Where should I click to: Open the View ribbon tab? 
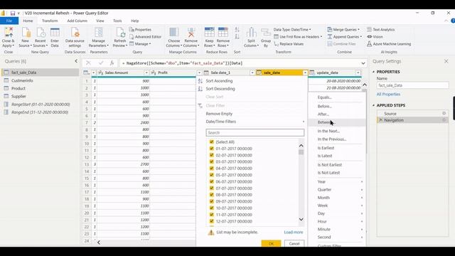(100, 21)
